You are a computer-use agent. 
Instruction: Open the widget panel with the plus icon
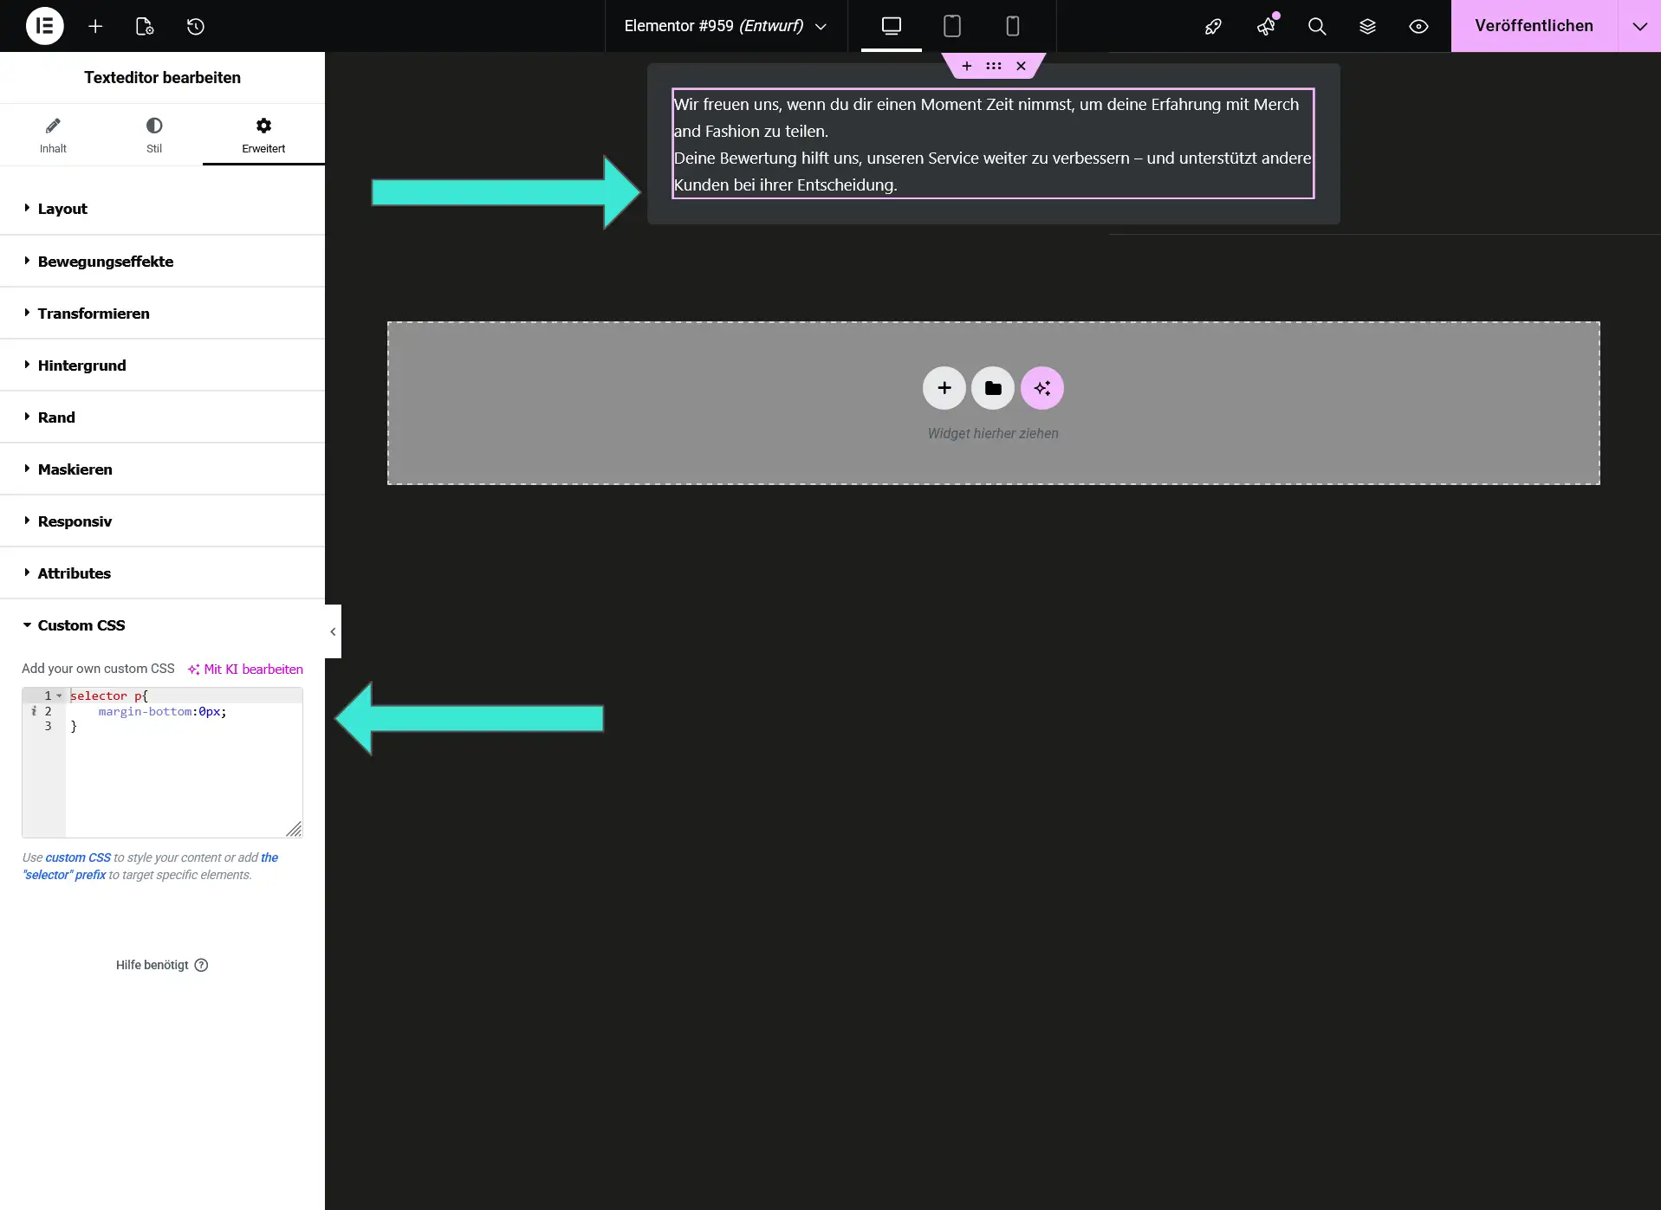[x=95, y=26]
